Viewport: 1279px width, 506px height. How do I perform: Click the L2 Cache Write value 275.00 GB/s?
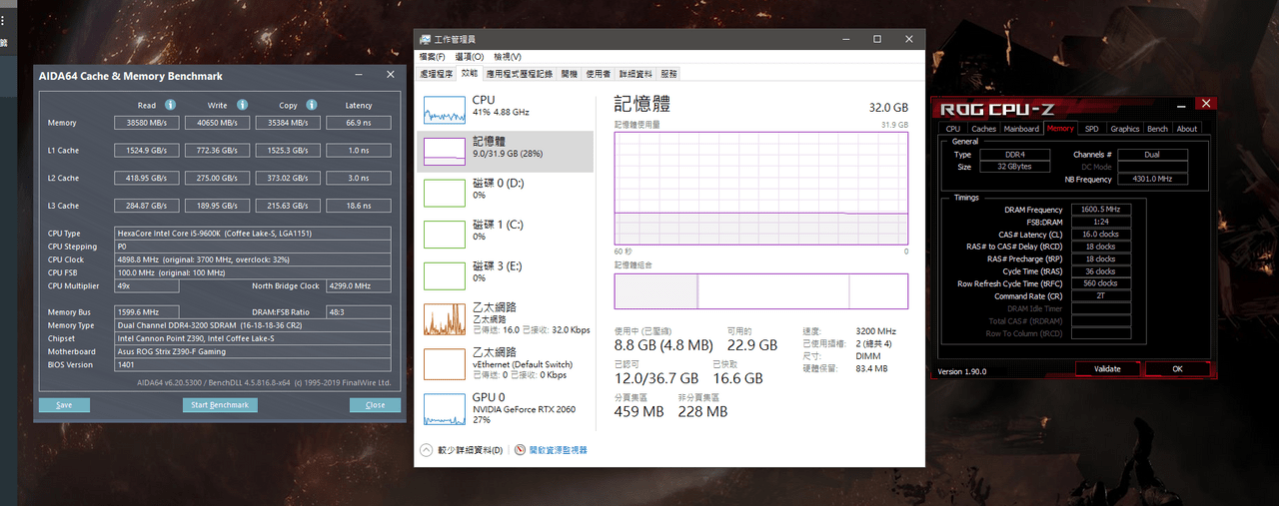point(217,178)
